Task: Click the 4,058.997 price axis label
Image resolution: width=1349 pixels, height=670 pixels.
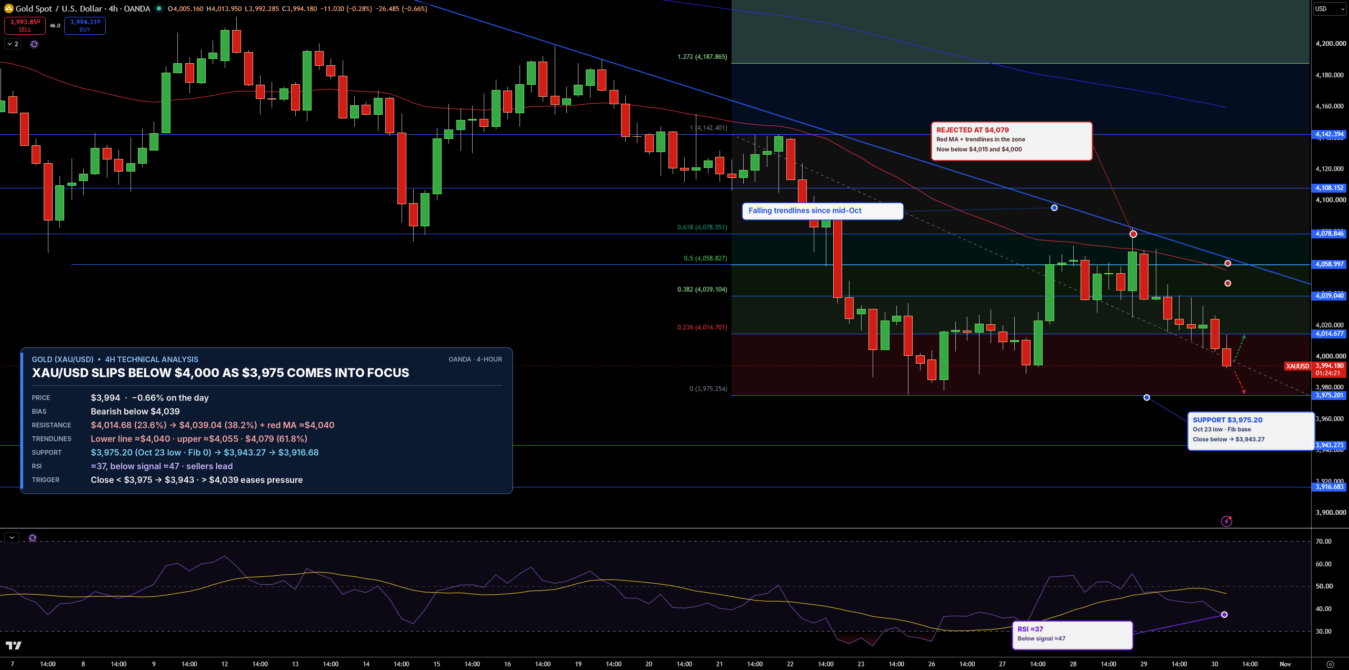Action: tap(1329, 264)
